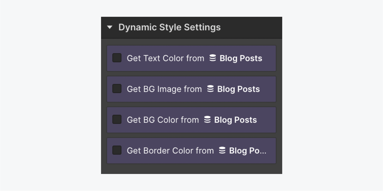The height and width of the screenshot is (191, 383).
Task: Enable the Get Border Color checkbox
Action: (117, 151)
